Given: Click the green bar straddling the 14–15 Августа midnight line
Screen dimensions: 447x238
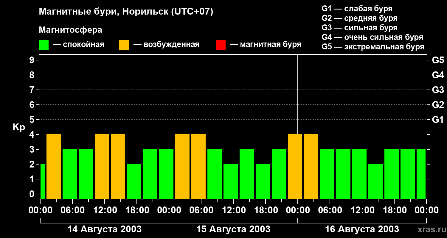Looking at the screenshot, I should coord(166,174).
